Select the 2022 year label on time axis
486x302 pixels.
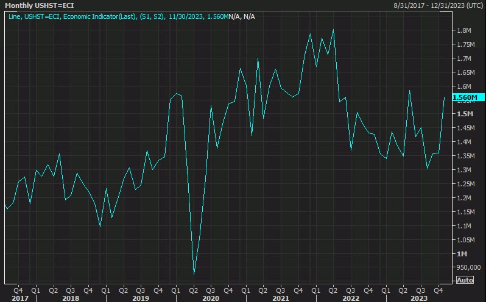350,298
